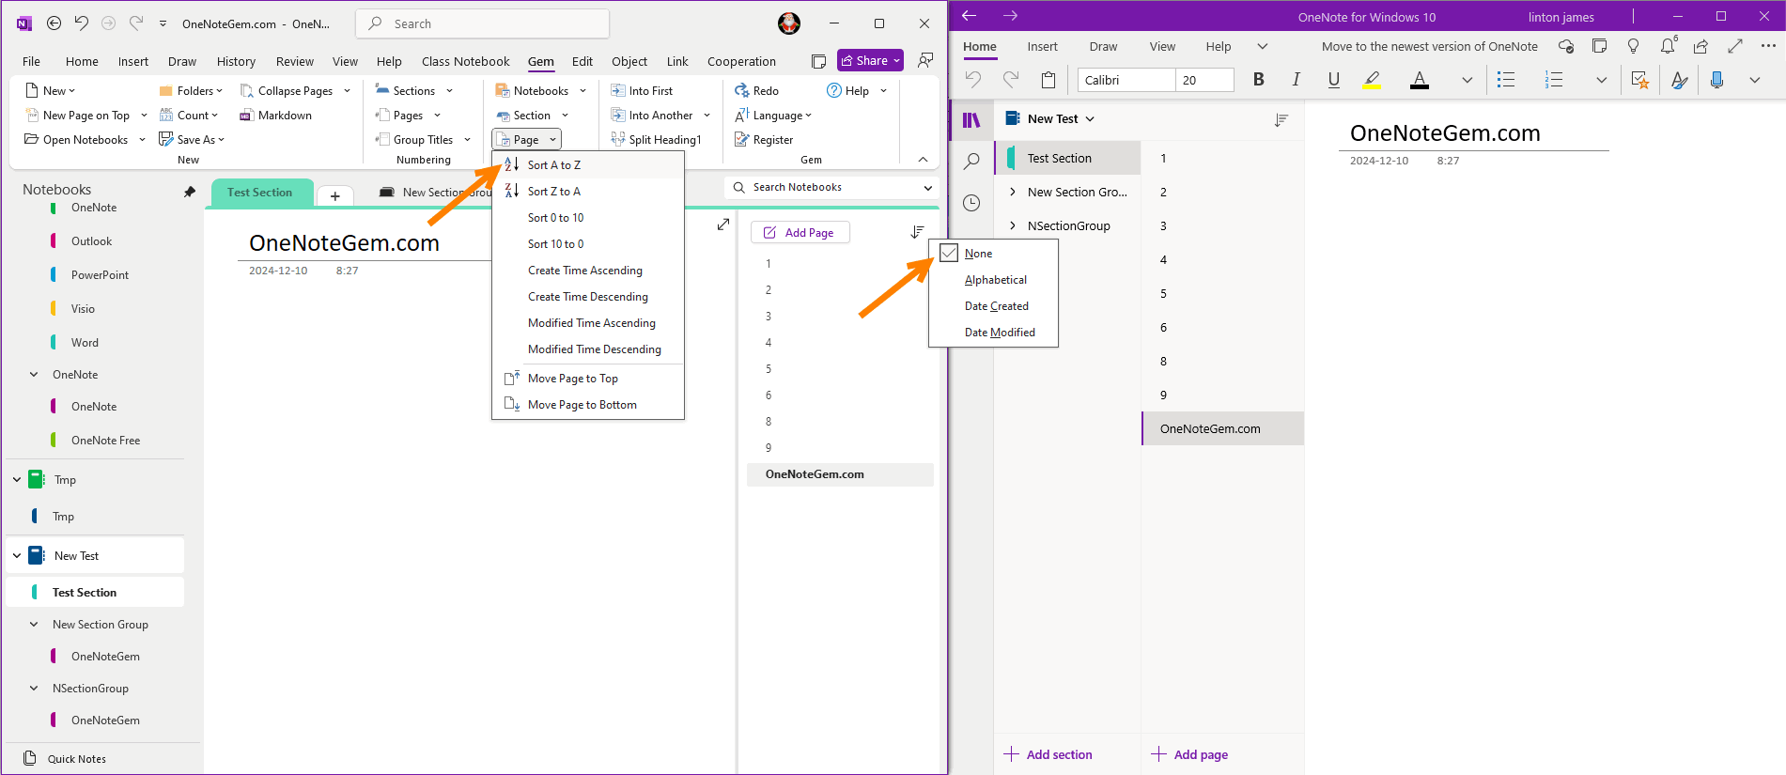This screenshot has width=1786, height=775.
Task: Click the paste clipboard icon
Action: click(1048, 80)
